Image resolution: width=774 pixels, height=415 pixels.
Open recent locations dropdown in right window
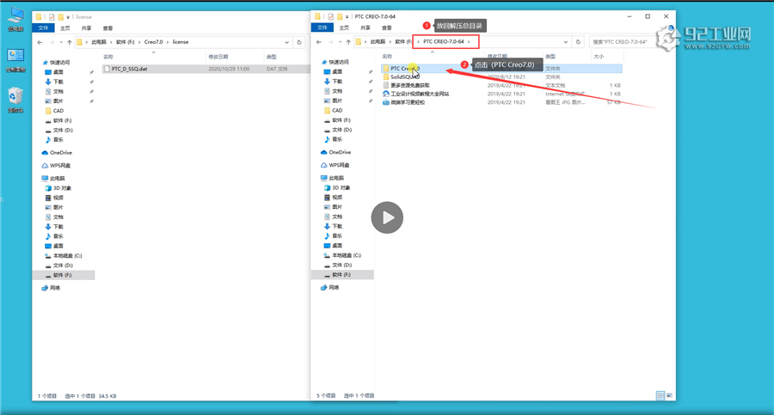point(340,42)
